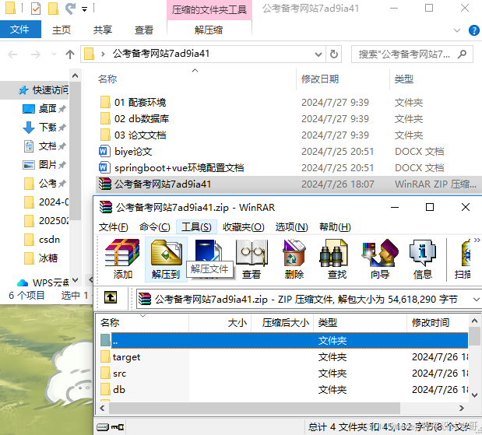
Task: Open recent locations dropdown in Explorer
Action: [54, 54]
